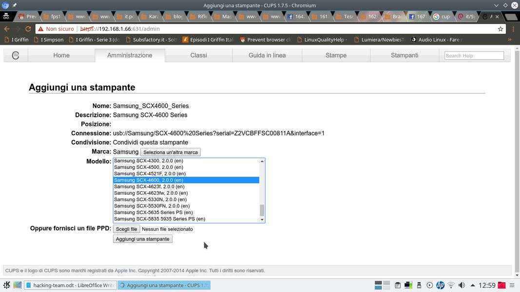Image resolution: width=520 pixels, height=292 pixels.
Task: Click the Search Help input field
Action: (x=474, y=55)
